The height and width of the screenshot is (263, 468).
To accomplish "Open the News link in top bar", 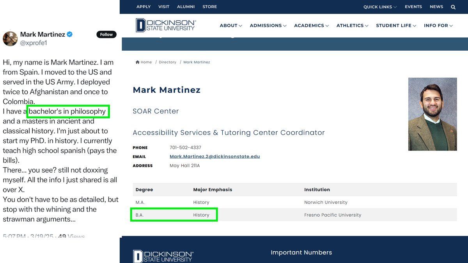I will click(x=436, y=7).
